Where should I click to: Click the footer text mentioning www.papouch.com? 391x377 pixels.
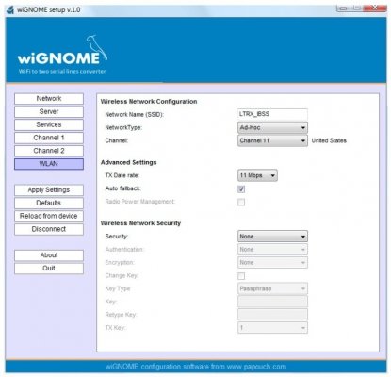(x=196, y=367)
